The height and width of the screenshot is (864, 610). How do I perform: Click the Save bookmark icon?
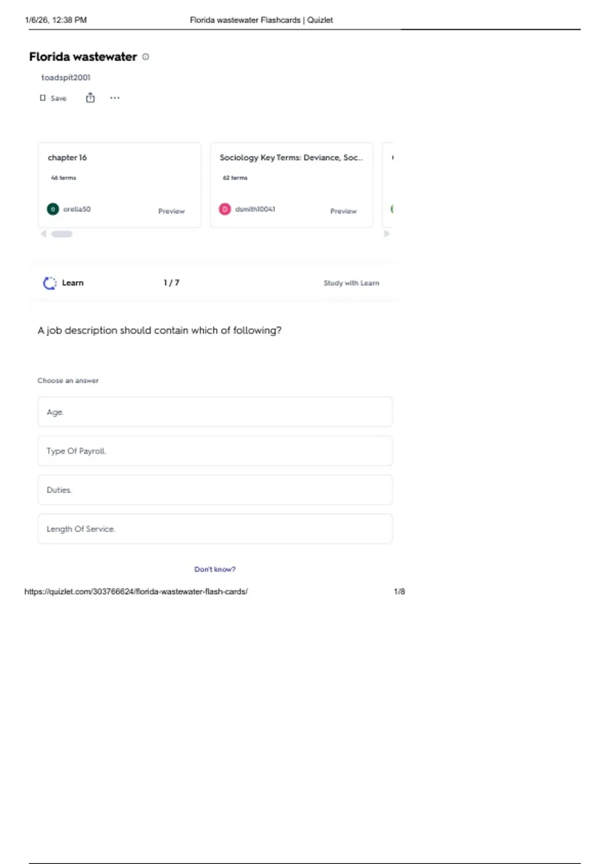click(43, 98)
